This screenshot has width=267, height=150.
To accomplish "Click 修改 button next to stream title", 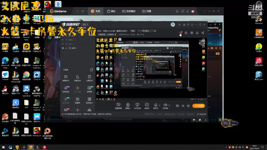I will coord(133,31).
